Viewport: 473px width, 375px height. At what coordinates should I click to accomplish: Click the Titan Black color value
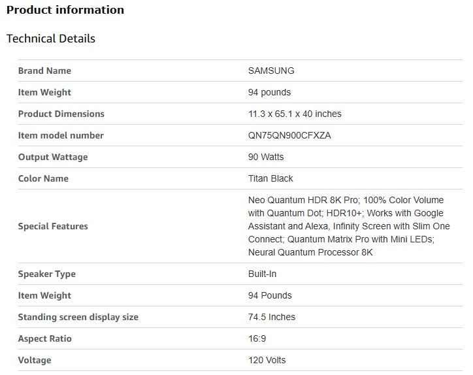pyautogui.click(x=270, y=178)
